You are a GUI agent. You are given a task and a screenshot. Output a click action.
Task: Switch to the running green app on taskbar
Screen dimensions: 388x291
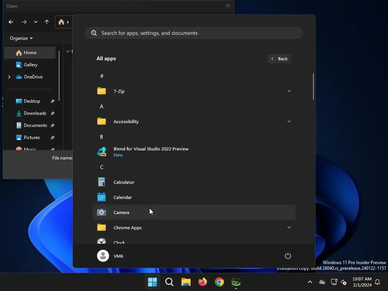pyautogui.click(x=236, y=282)
